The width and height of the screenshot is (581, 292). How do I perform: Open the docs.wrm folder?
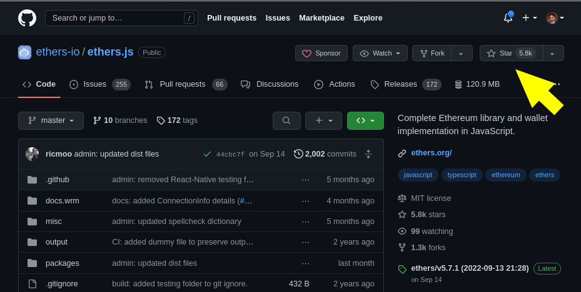[63, 201]
